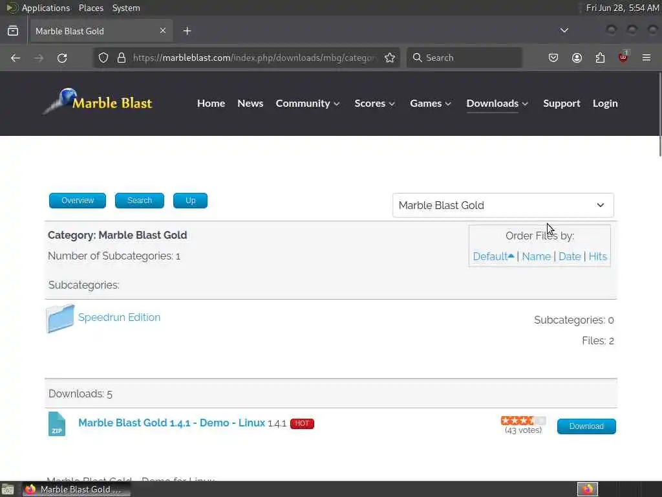Screen dimensions: 662x497
Task: Open the Pocket save icon
Action: click(x=553, y=58)
